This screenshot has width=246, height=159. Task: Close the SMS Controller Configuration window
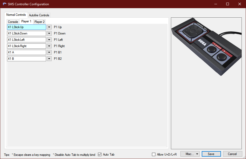coord(240,4)
